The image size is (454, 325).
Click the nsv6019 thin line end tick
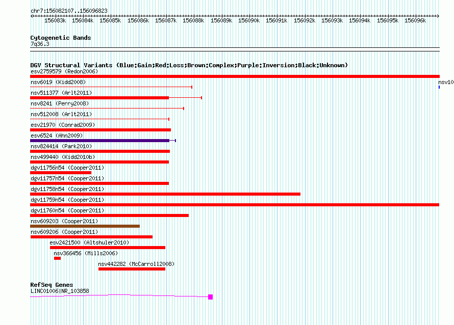[x=192, y=87]
